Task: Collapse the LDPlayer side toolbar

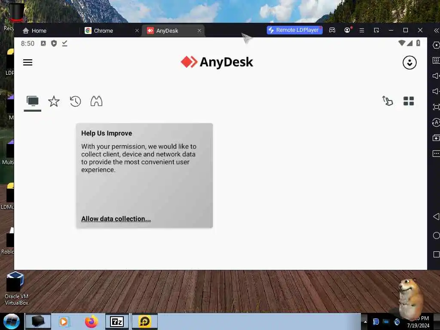Action: tap(436, 31)
